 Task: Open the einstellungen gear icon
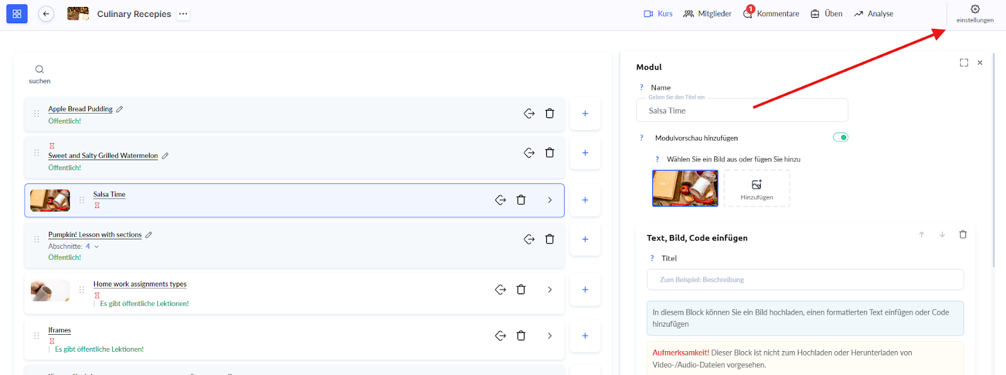tap(975, 9)
